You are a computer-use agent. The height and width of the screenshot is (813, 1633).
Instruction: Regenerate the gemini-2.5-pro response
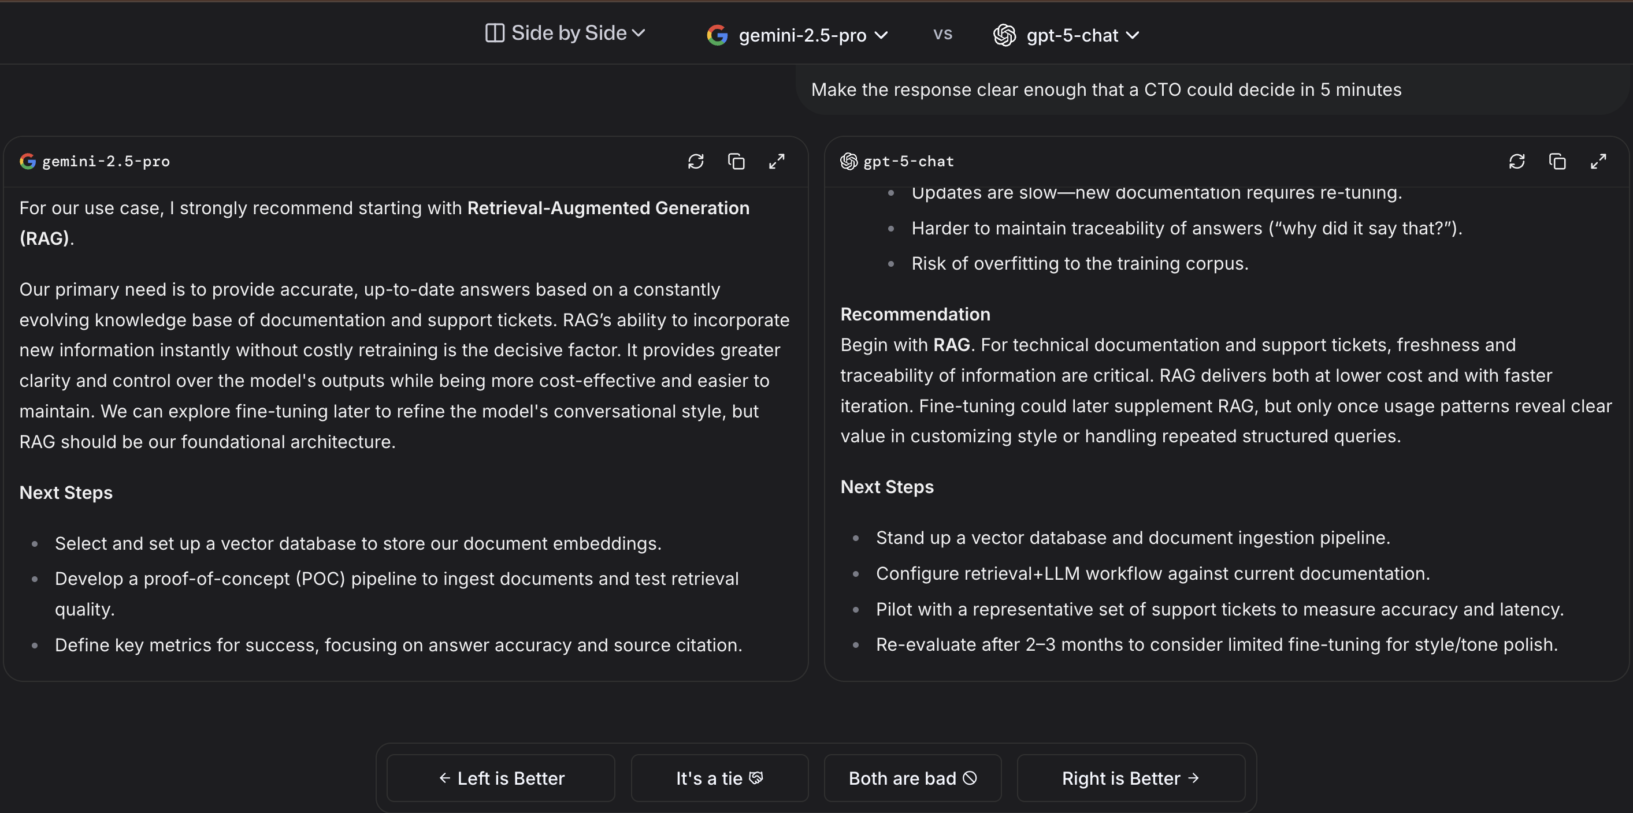(695, 162)
